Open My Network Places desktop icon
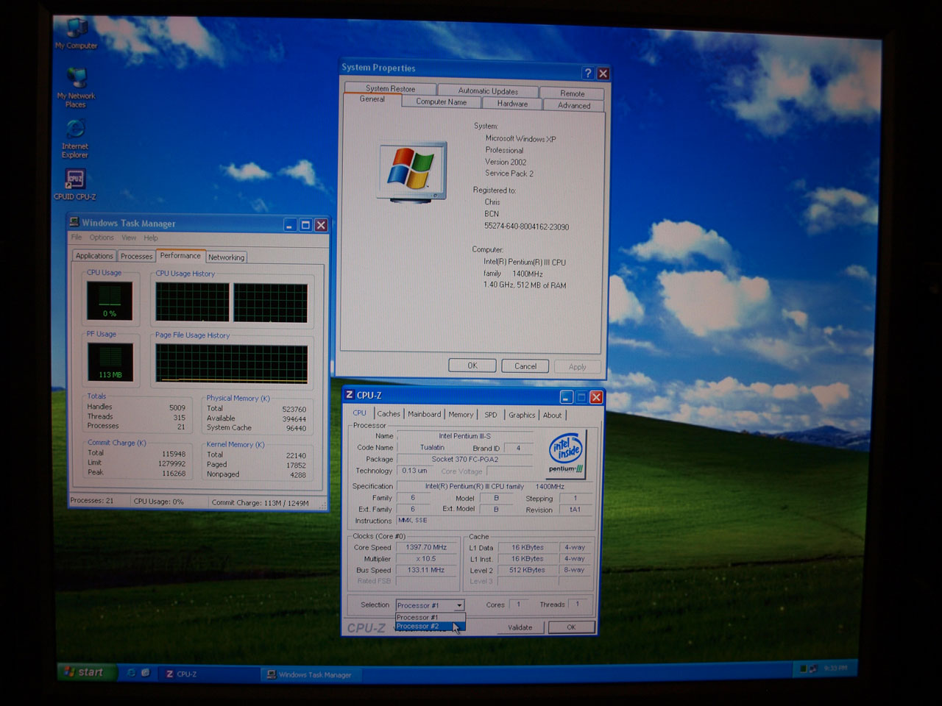This screenshot has width=942, height=706. click(77, 88)
